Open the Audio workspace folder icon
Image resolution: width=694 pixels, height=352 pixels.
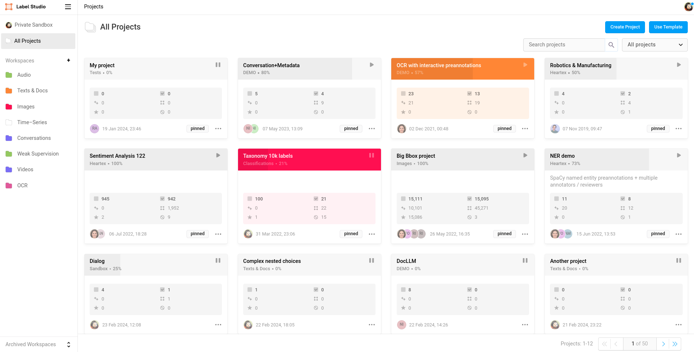[x=9, y=75]
